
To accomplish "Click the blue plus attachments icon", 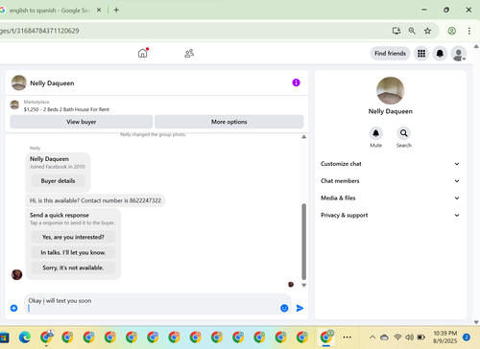I will 13,308.
